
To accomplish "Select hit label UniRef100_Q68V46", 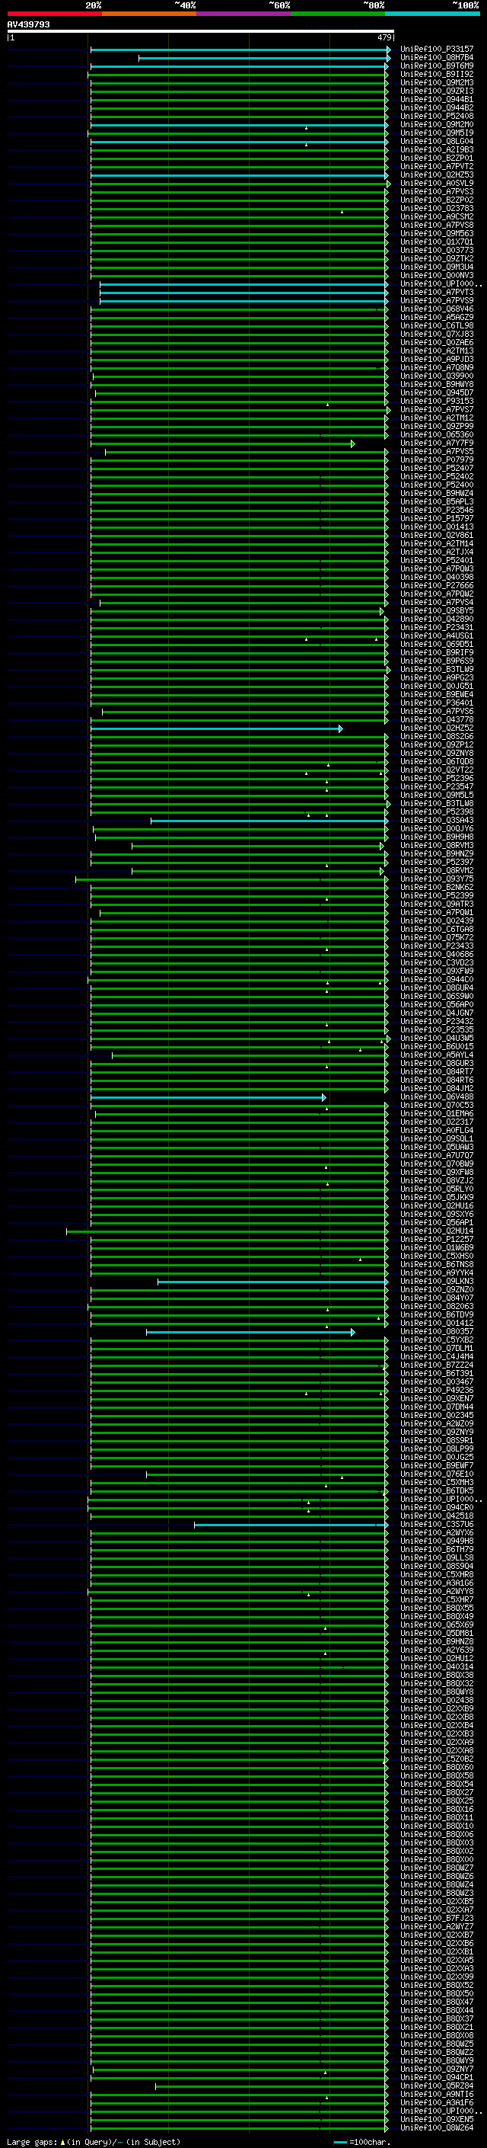I will [x=436, y=309].
